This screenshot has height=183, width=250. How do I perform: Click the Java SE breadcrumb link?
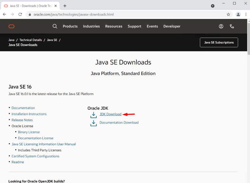click(x=52, y=40)
